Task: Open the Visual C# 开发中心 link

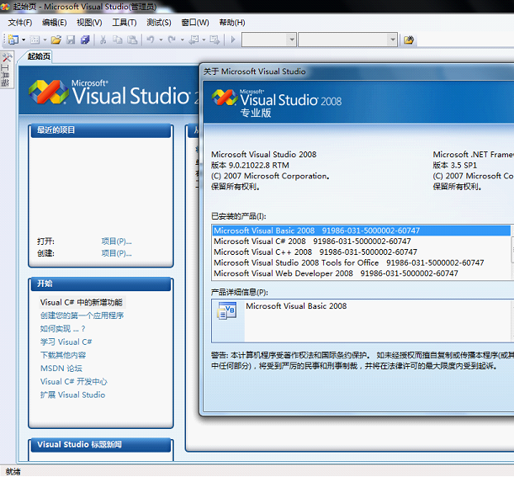Action: [74, 382]
